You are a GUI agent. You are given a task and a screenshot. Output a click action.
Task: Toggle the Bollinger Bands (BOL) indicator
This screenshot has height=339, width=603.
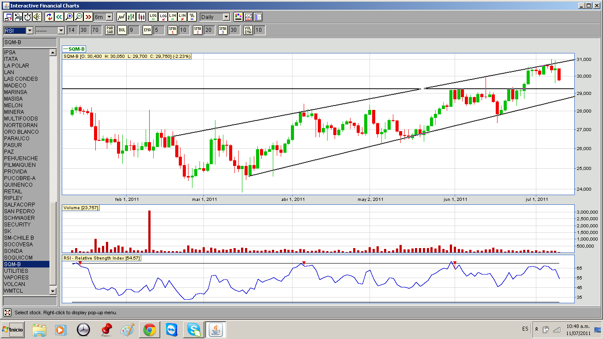122,30
